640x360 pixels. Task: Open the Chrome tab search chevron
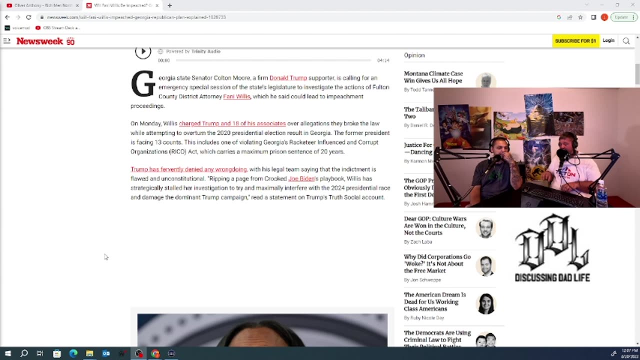[x=586, y=5]
